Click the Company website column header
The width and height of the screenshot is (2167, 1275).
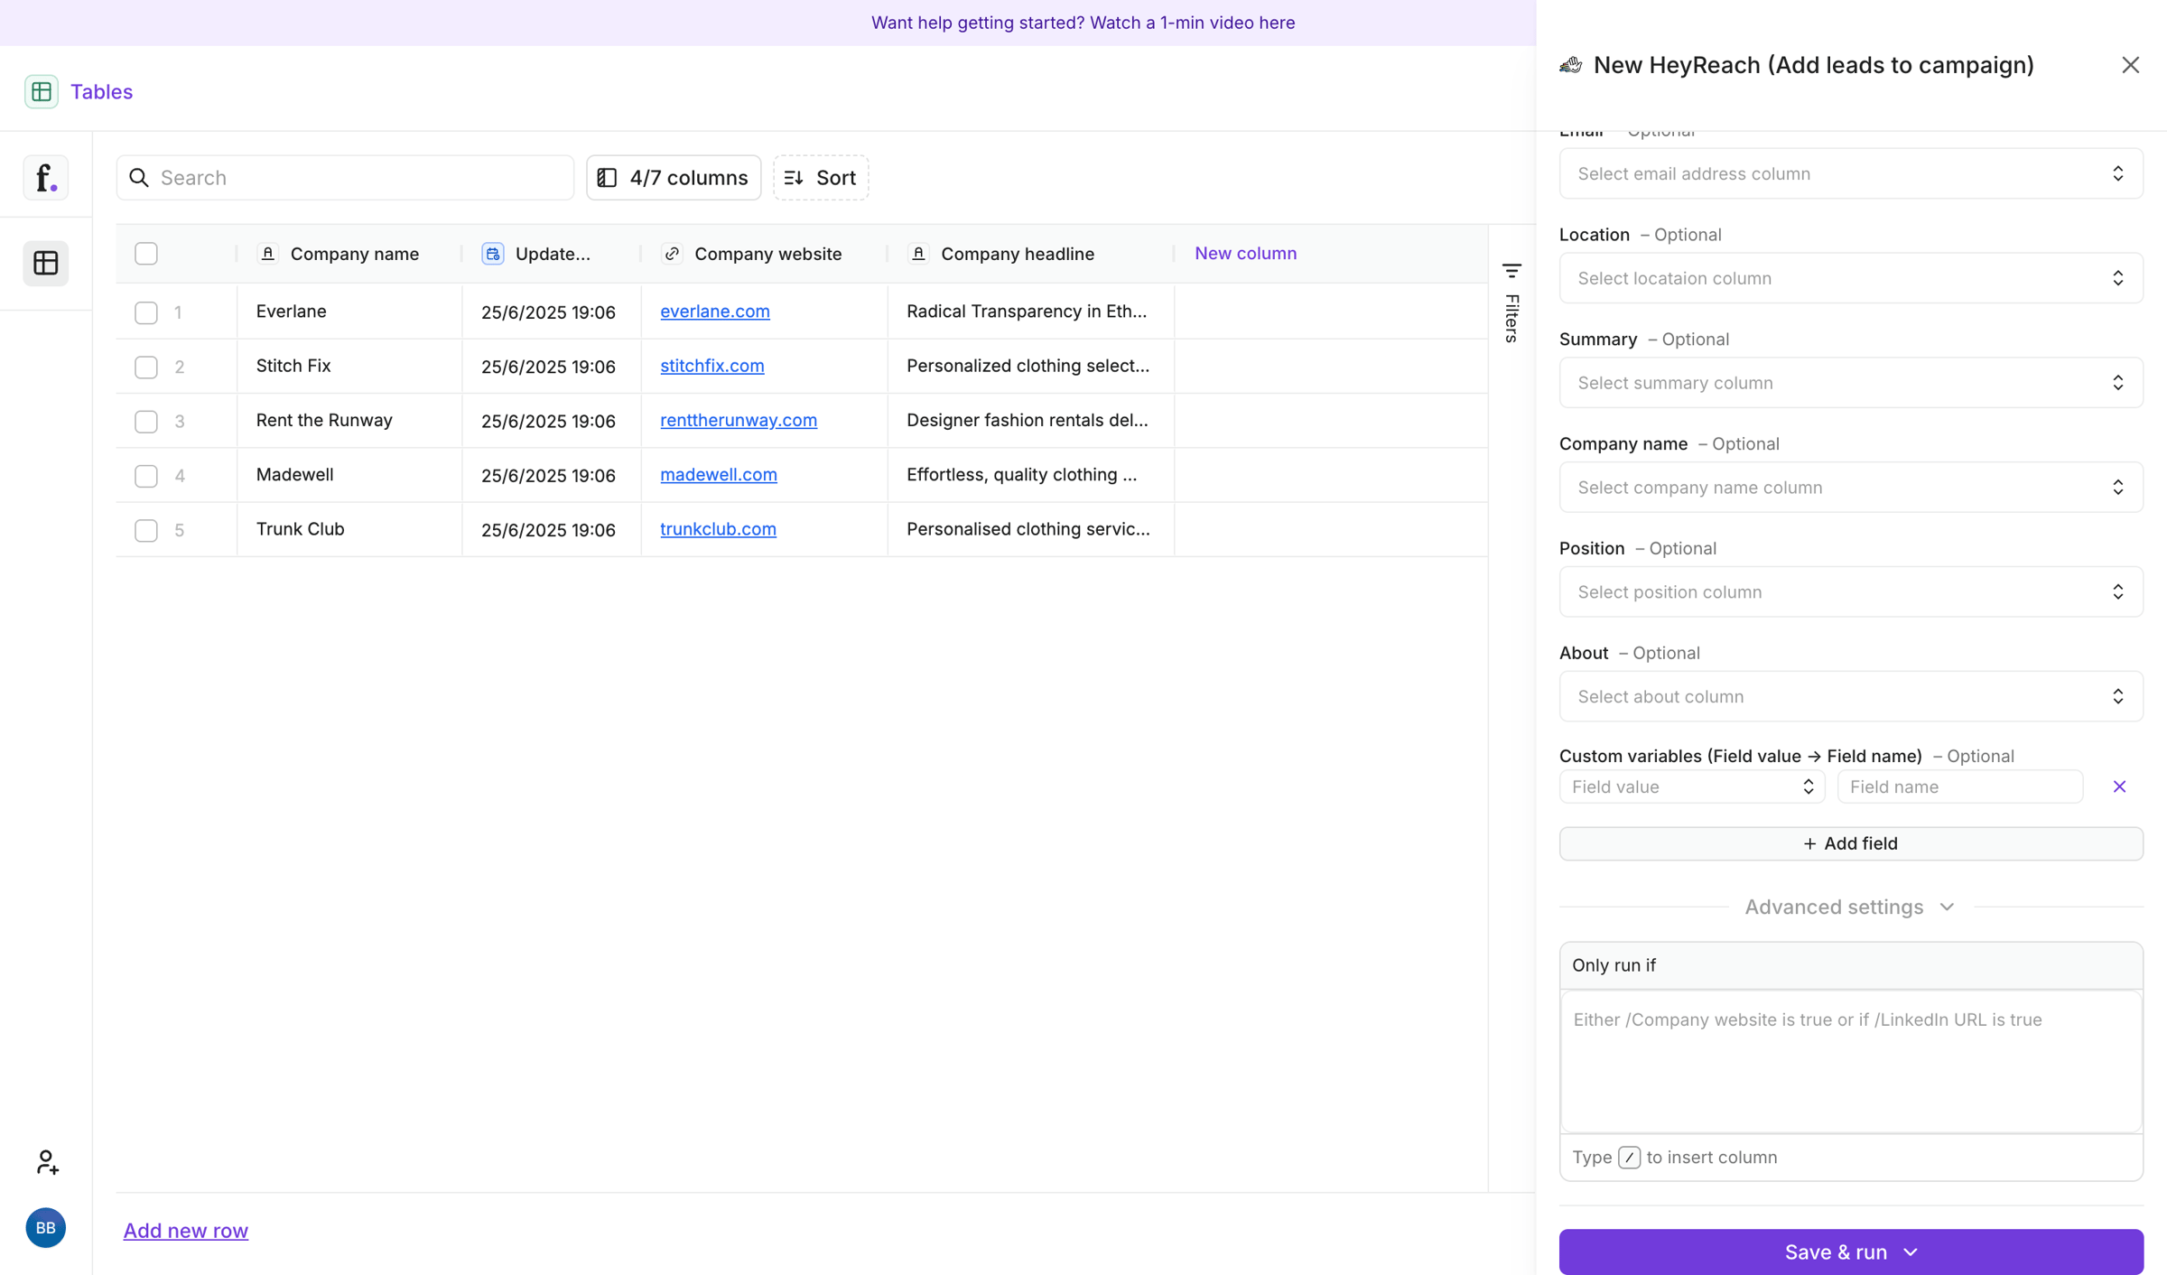click(x=765, y=254)
